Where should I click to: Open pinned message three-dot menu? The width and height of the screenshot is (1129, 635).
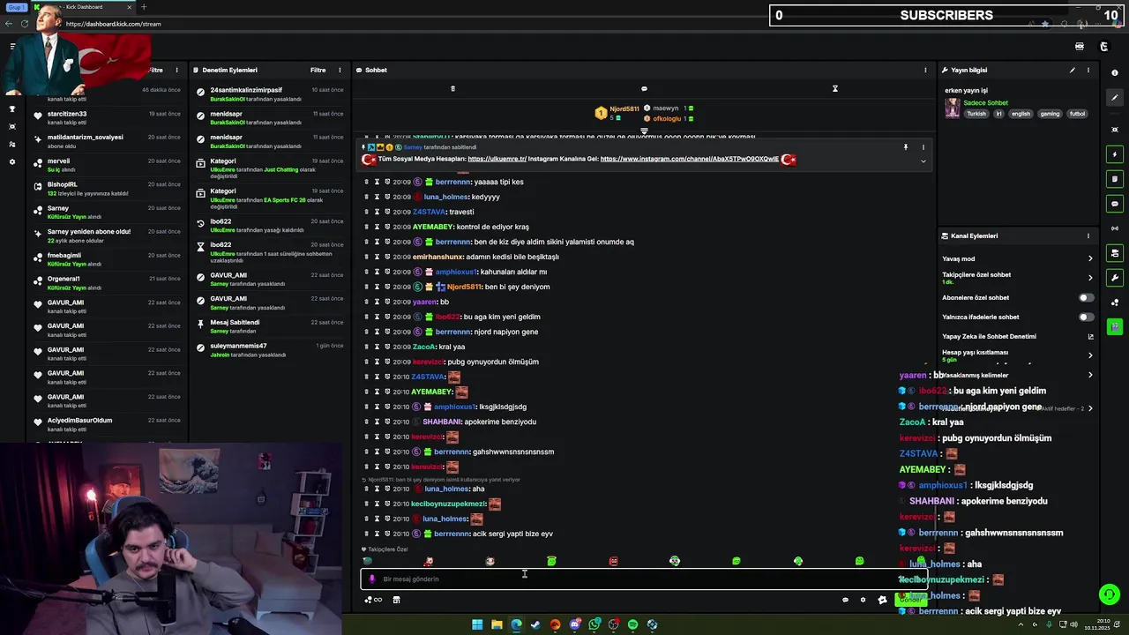coord(923,147)
